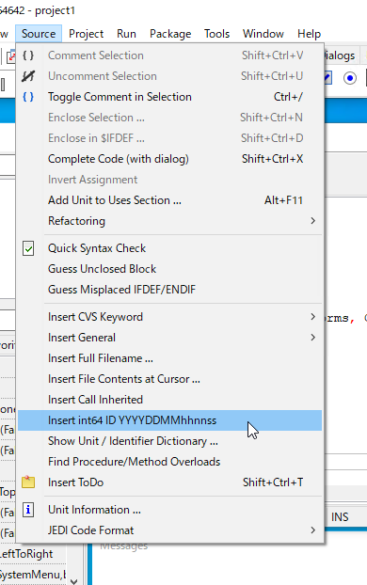This screenshot has height=585, width=367.
Task: Choose Insert Full Filename
Action: (x=170, y=358)
